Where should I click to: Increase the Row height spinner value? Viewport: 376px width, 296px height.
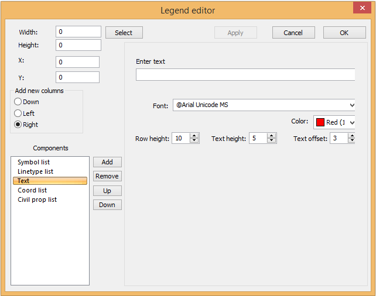(194, 136)
